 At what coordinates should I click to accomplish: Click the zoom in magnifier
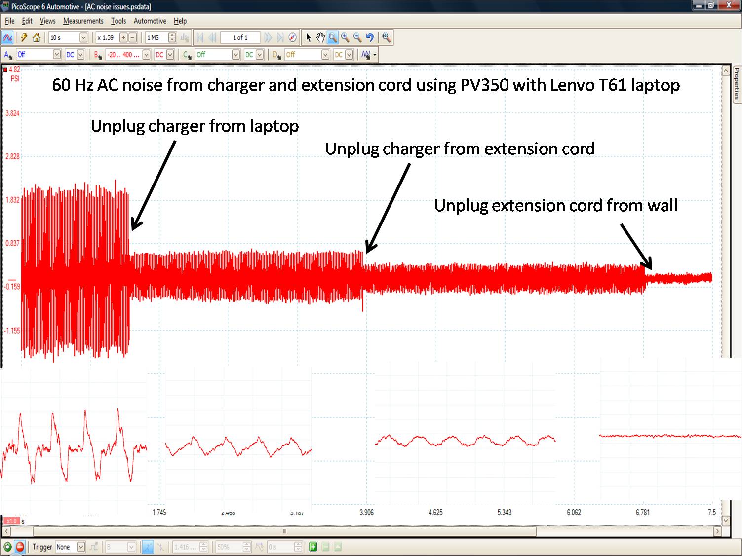(x=345, y=37)
